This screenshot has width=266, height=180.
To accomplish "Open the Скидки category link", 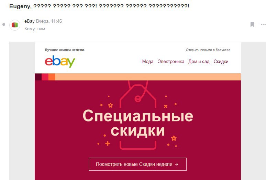I will [x=221, y=62].
